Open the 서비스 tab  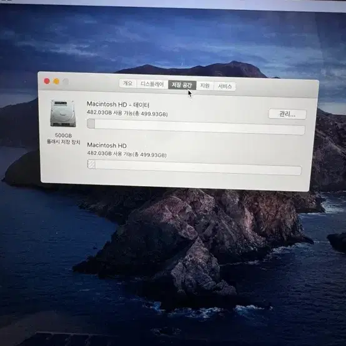pos(225,86)
